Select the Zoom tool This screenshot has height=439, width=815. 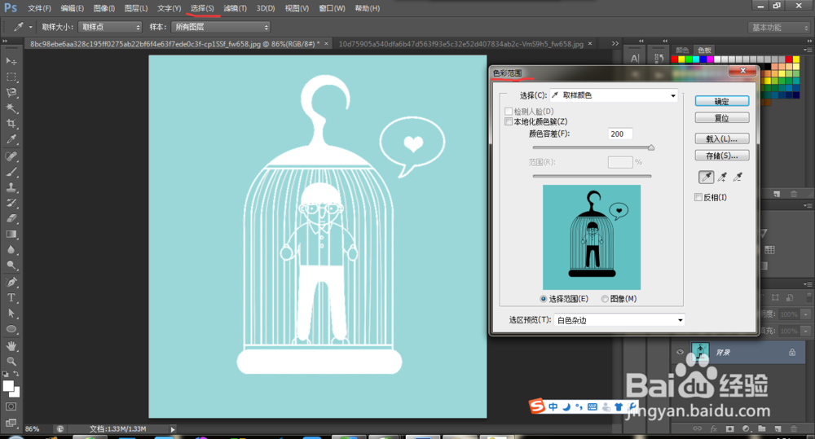[11, 361]
